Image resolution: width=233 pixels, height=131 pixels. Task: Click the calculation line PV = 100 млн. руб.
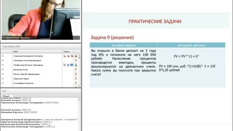[187, 68]
